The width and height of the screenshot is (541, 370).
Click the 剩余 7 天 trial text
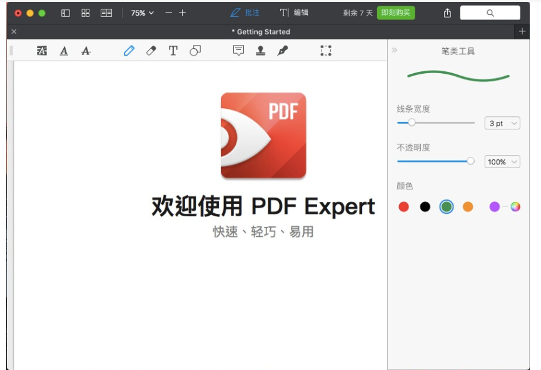pos(358,13)
